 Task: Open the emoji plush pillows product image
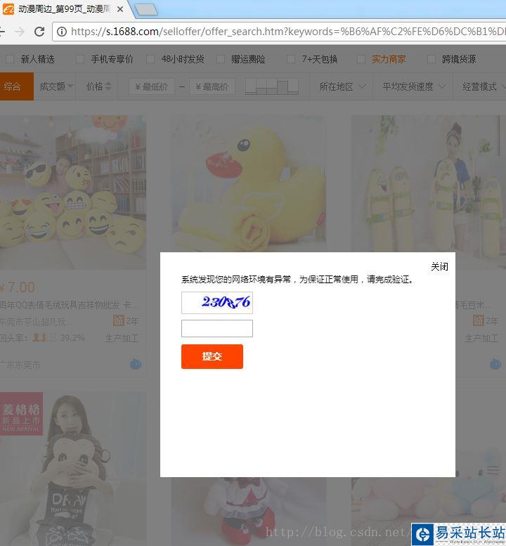[73, 193]
